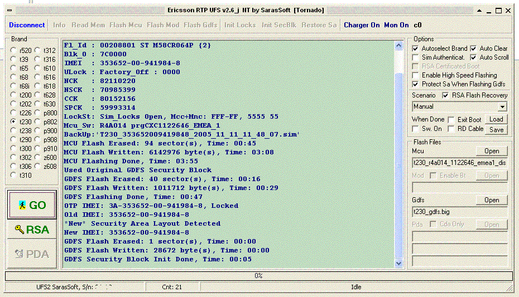
Task: Click the Save scenario button
Action: [x=496, y=129]
